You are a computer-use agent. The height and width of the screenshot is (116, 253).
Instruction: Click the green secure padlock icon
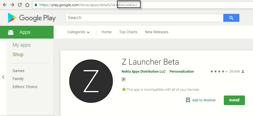pos(36,5)
